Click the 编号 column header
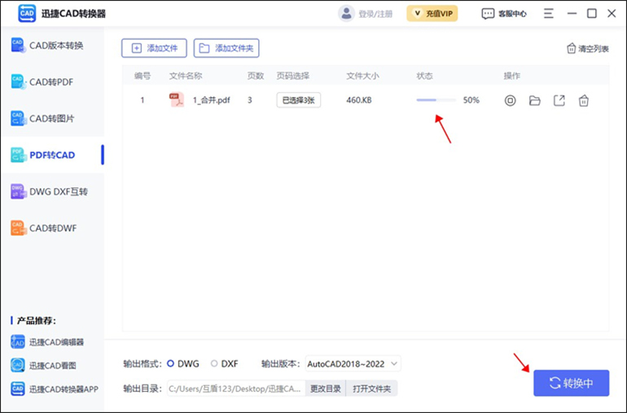 coord(142,76)
